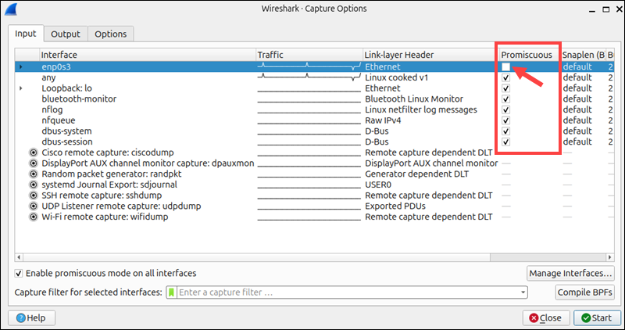Uncheck promiscuous for nflog
Viewport: 625px width, 330px height.
coord(505,109)
